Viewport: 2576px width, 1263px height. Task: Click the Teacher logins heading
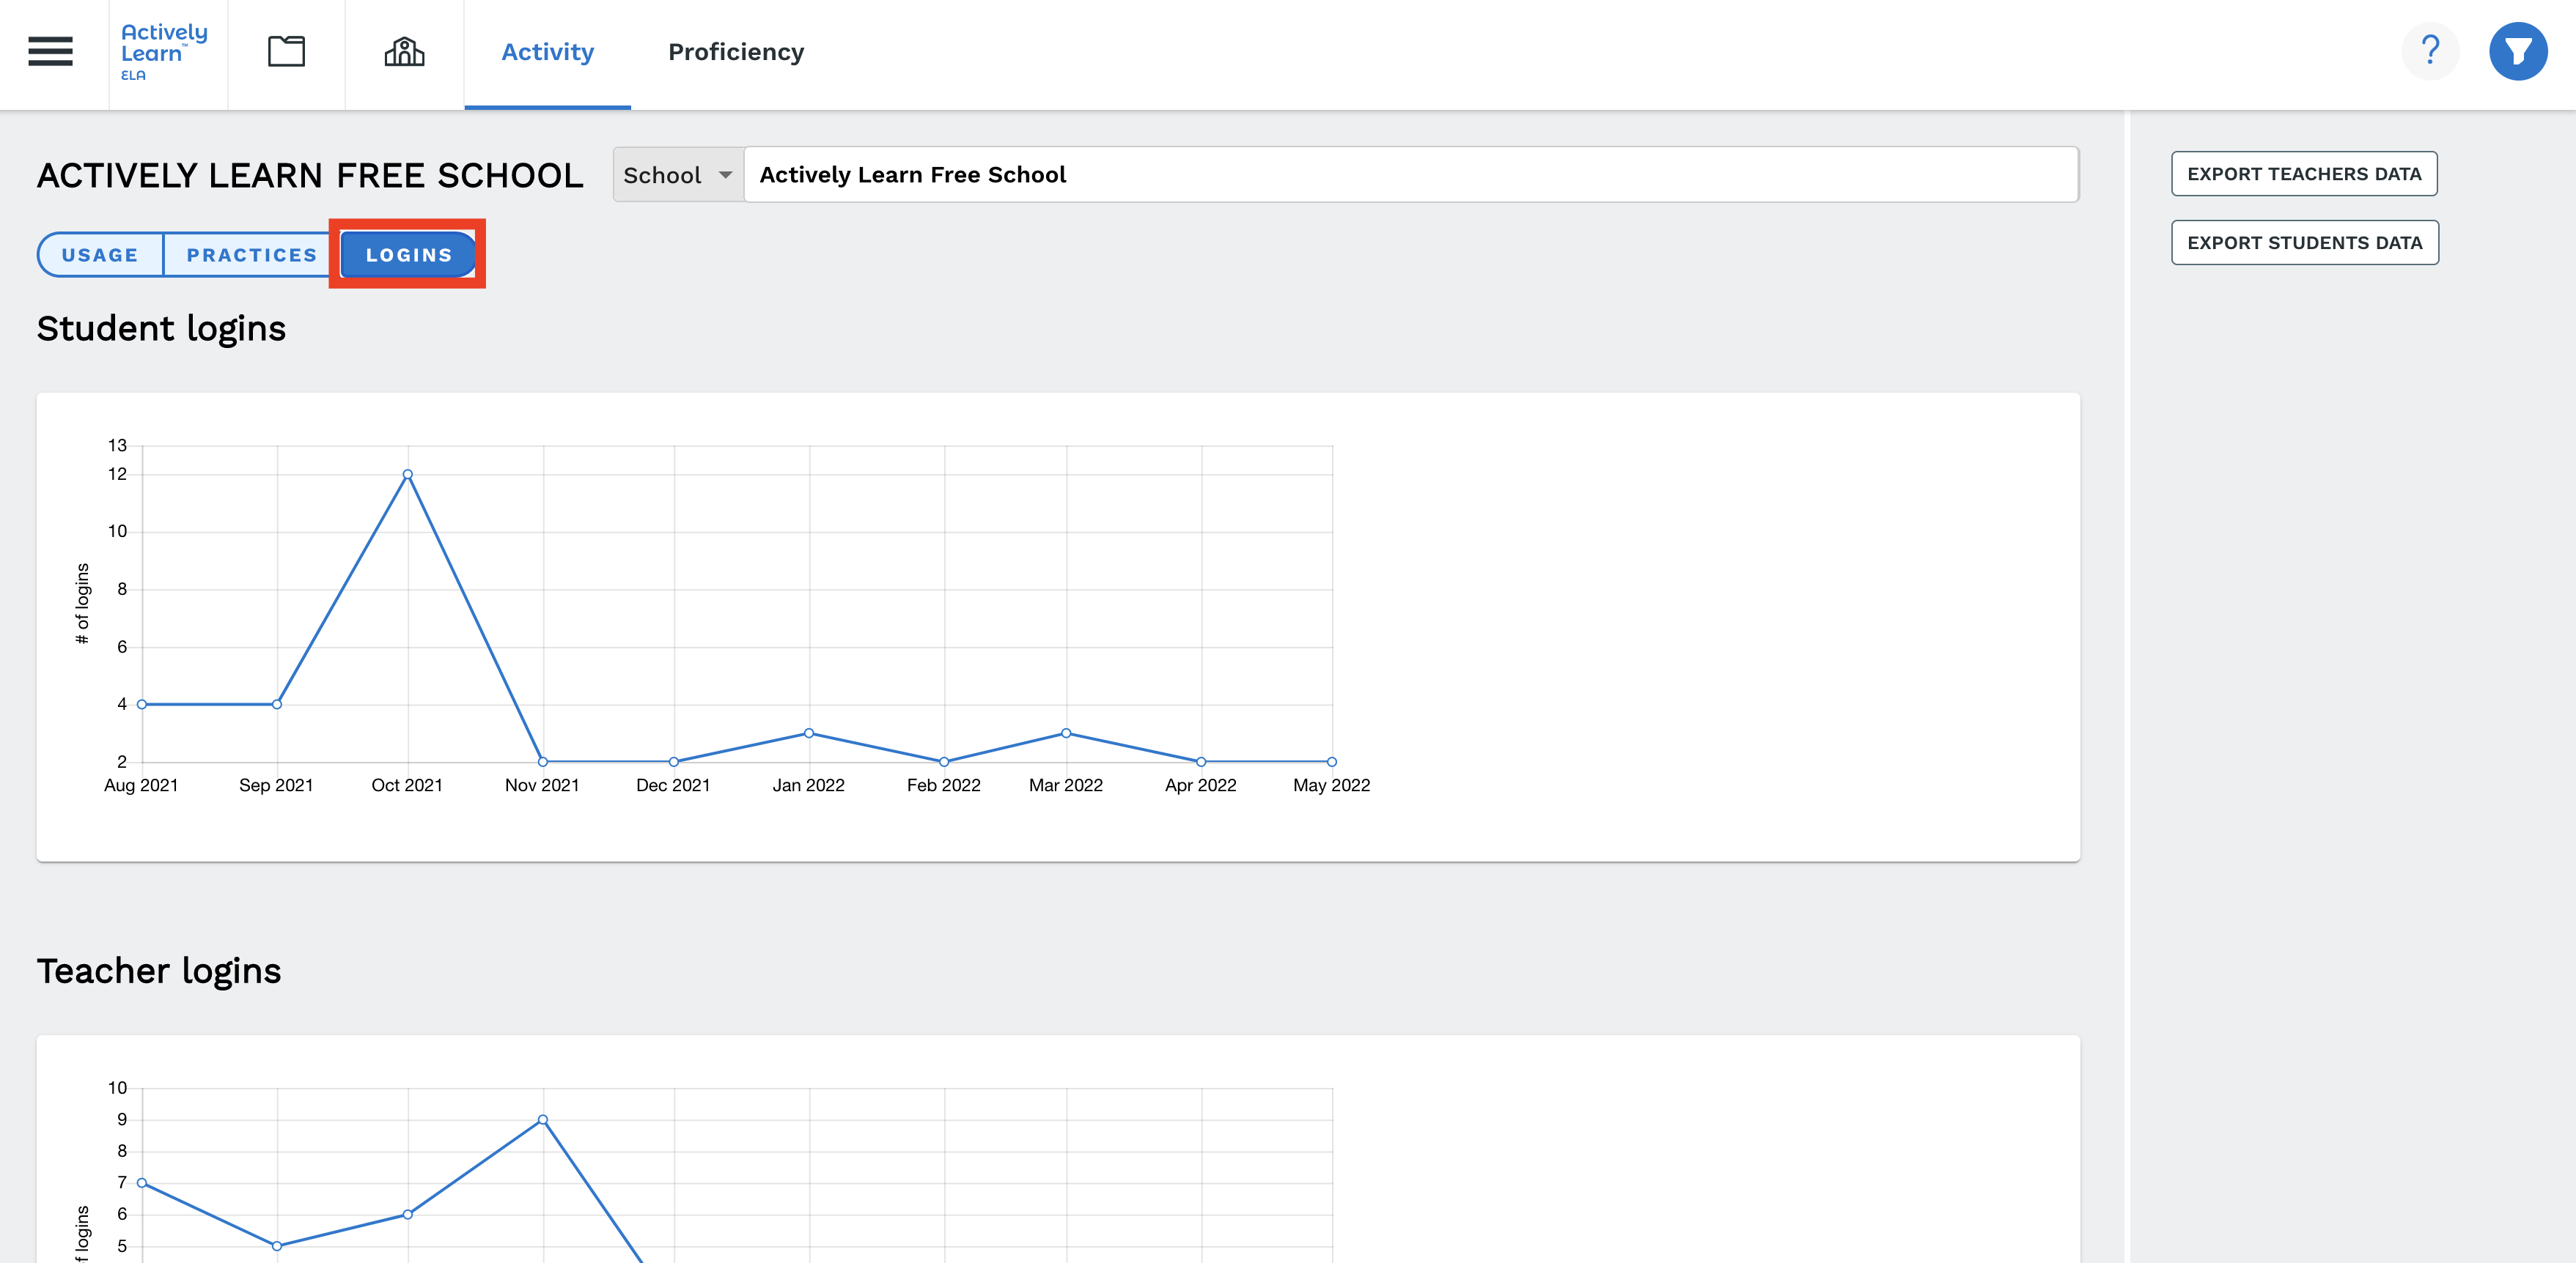(159, 971)
